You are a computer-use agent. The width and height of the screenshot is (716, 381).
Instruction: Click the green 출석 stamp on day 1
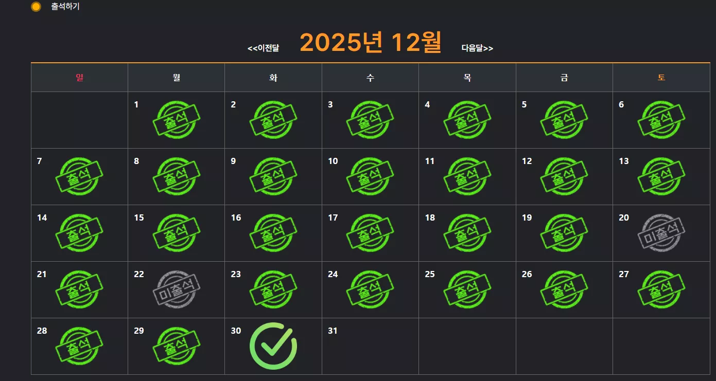(x=177, y=120)
